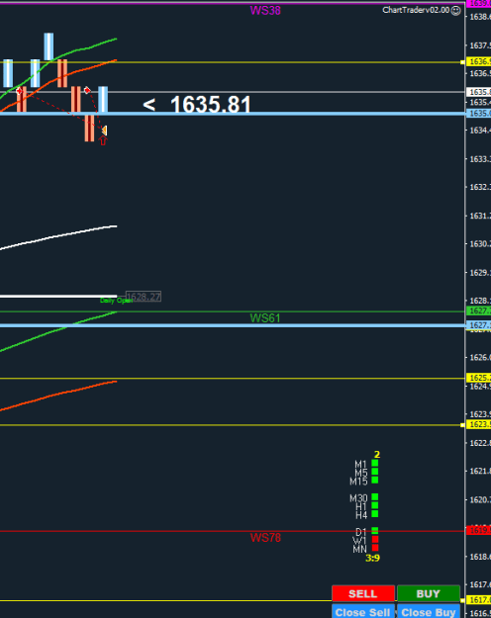The image size is (491, 618).
Task: Click the white 1635.8 price tag
Action: pos(479,92)
